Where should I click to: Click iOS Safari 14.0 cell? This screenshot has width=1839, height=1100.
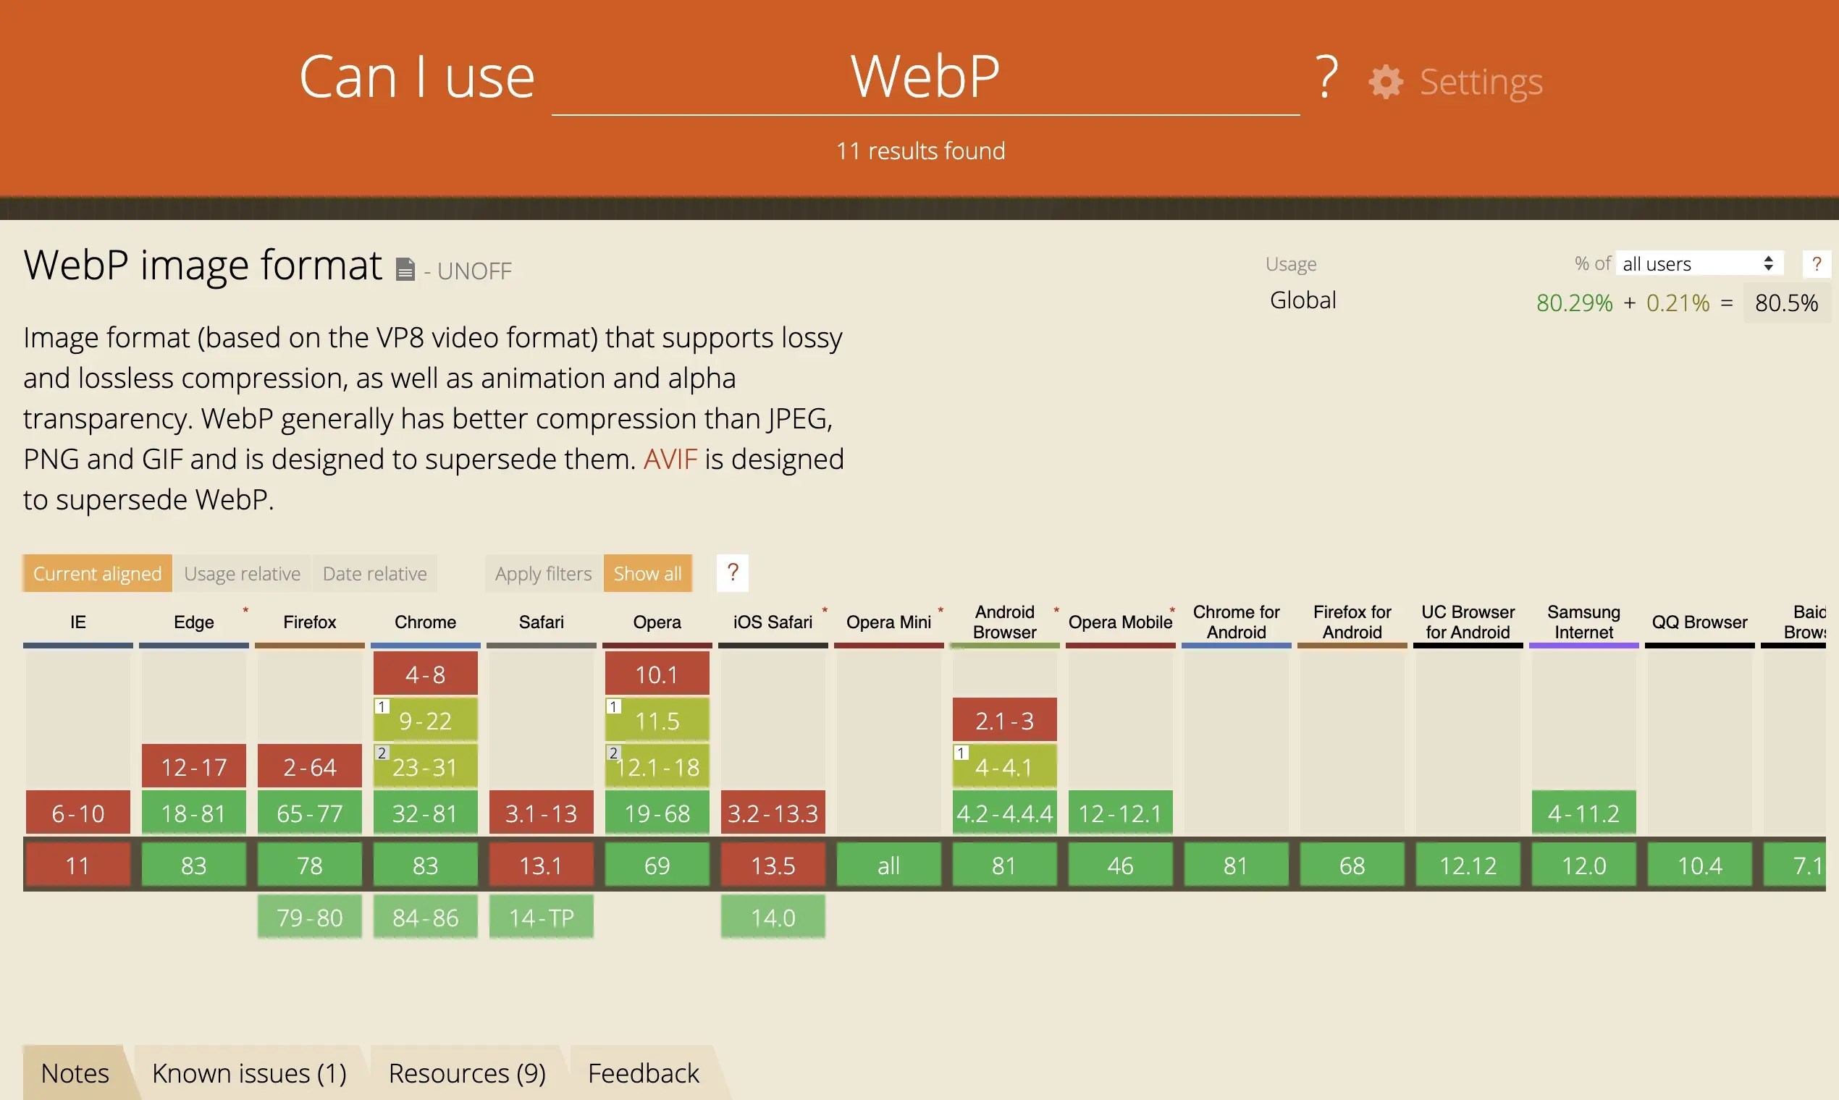773,917
